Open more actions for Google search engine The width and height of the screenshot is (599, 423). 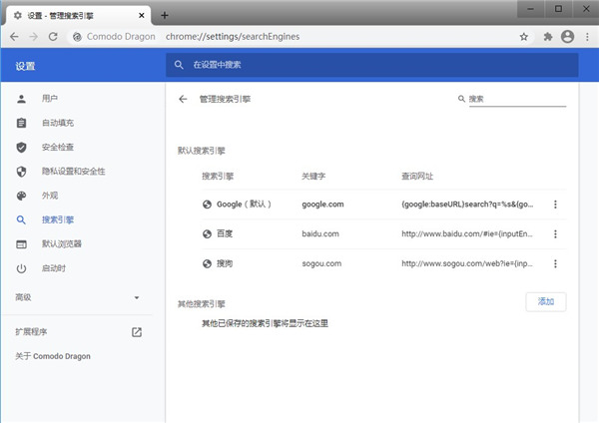[555, 205]
